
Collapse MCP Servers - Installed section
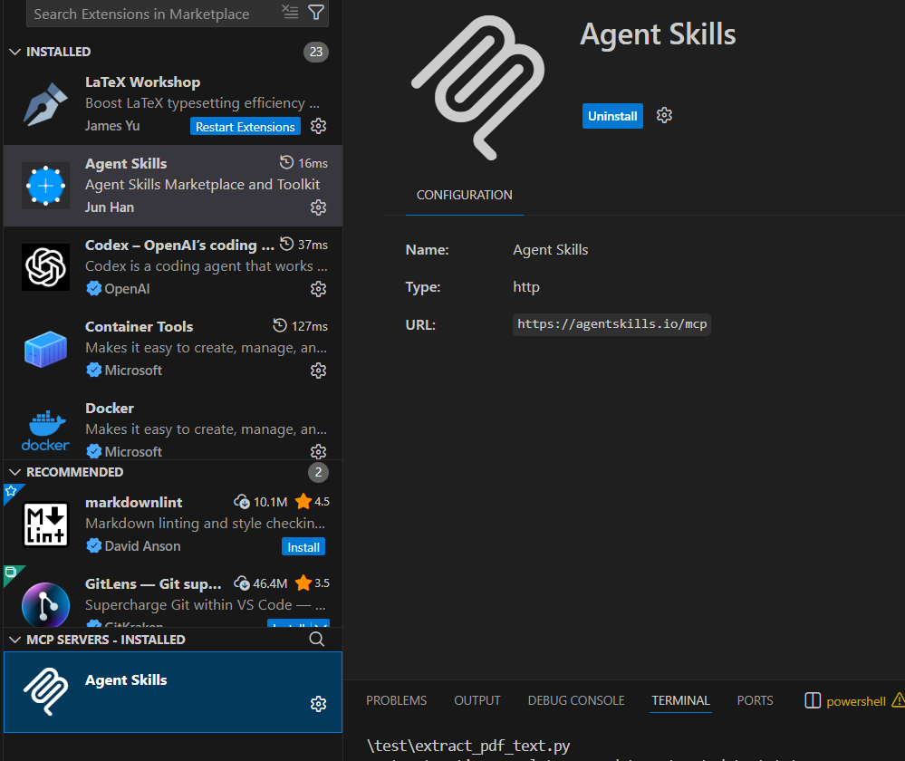point(14,640)
